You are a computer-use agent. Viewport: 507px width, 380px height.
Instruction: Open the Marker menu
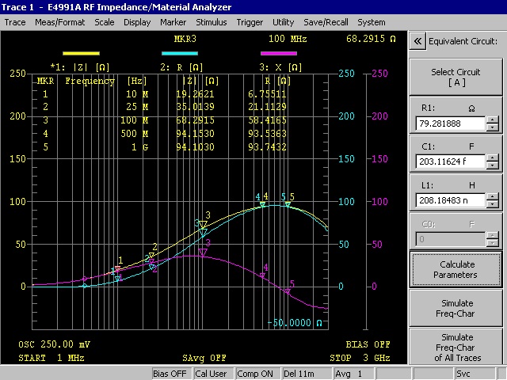coord(173,22)
